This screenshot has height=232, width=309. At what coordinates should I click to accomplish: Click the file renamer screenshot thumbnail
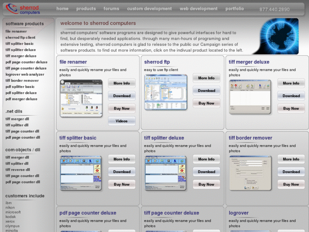point(81,98)
